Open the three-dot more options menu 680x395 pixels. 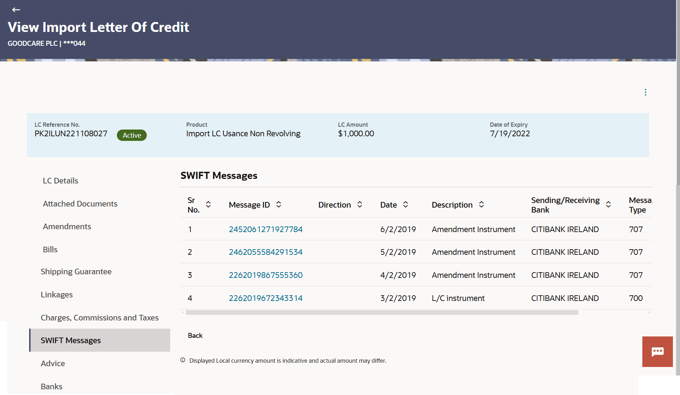coord(645,92)
